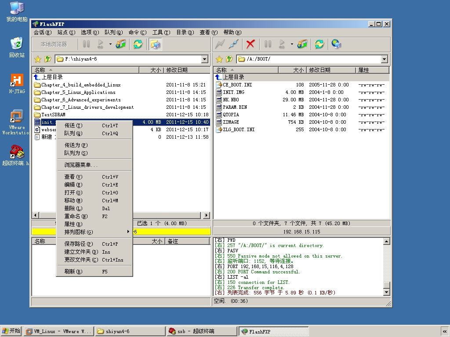450x337 pixels.
Task: Choose 建立文件夹(D) in the context menu
Action: click(x=94, y=251)
